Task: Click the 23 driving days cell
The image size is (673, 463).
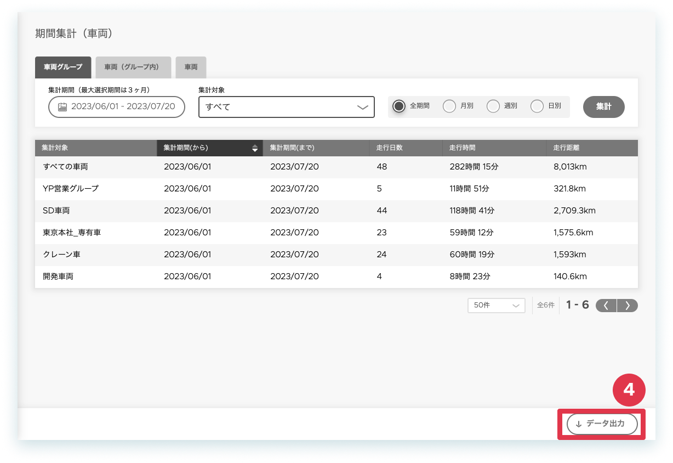Action: (382, 233)
